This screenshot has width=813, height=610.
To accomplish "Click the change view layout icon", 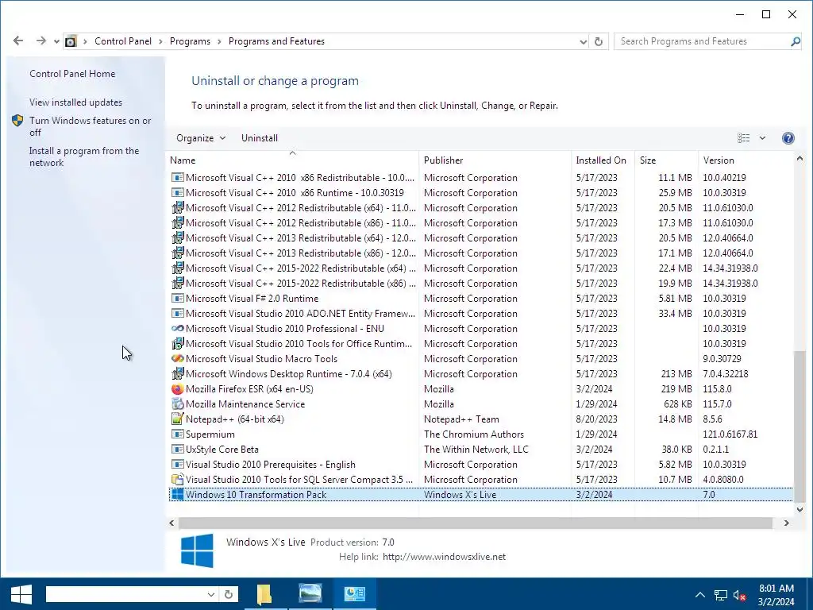I will click(x=743, y=138).
